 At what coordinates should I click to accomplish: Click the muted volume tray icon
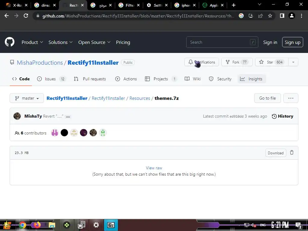coord(254,225)
